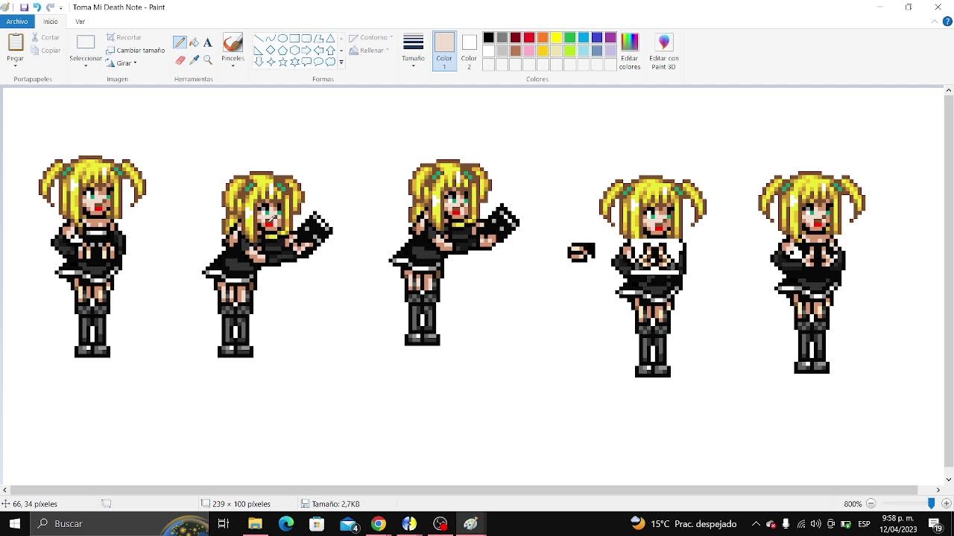Select the Fill with color bucket tool
The width and height of the screenshot is (954, 536).
pyautogui.click(x=194, y=42)
